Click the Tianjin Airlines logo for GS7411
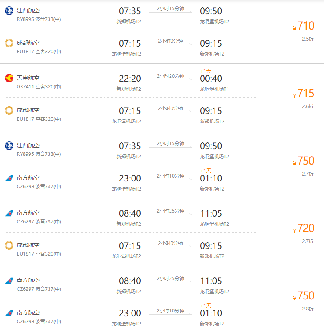This screenshot has width=324, height=331. tap(9, 78)
